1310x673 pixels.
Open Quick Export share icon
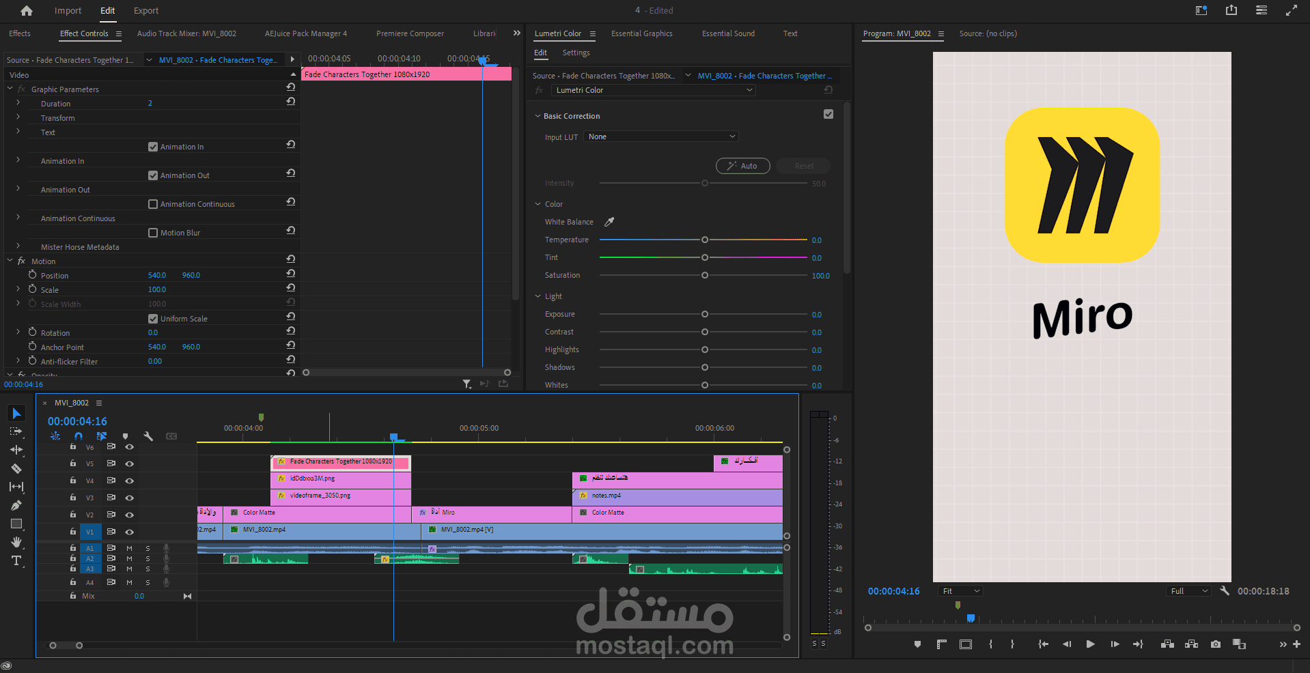(x=1231, y=10)
